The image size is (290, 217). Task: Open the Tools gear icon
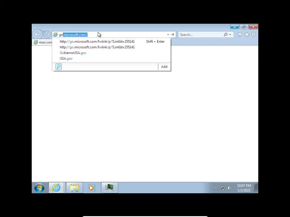(x=254, y=34)
